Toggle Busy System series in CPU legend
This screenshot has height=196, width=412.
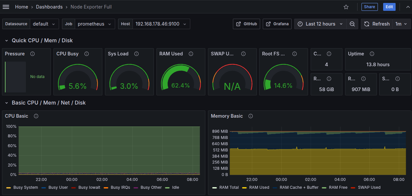[x=25, y=187]
